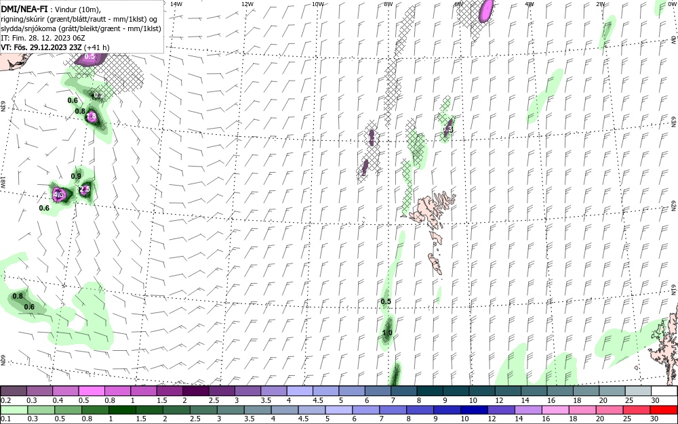
Task: Click the '4.3' precipitation value
Action: pyautogui.click(x=58, y=195)
